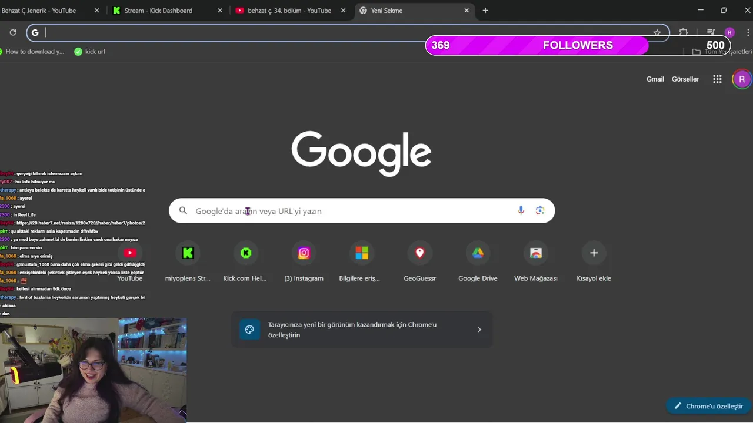
Task: Focus the address bar field
Action: [347, 32]
